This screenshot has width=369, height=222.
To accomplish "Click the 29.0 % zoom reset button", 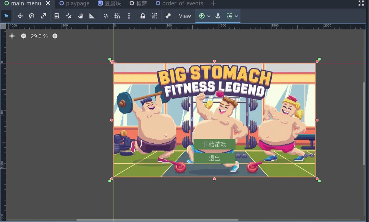I will 39,36.
